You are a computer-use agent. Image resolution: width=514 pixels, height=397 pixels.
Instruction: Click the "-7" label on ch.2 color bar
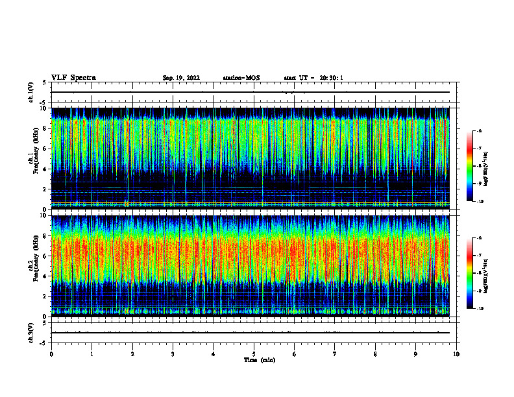(x=479, y=256)
